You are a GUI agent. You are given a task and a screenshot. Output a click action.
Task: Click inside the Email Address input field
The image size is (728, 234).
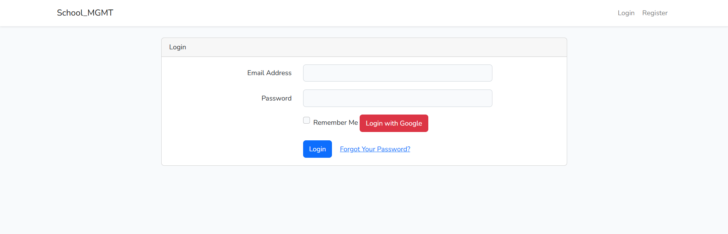pyautogui.click(x=397, y=73)
